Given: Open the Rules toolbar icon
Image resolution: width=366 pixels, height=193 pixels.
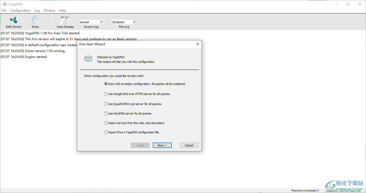Looking at the screenshot, I should click(36, 22).
